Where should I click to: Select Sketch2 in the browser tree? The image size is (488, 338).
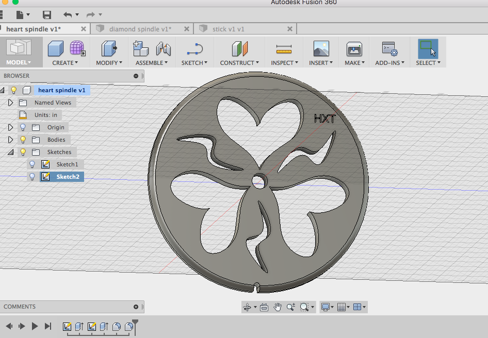click(67, 177)
